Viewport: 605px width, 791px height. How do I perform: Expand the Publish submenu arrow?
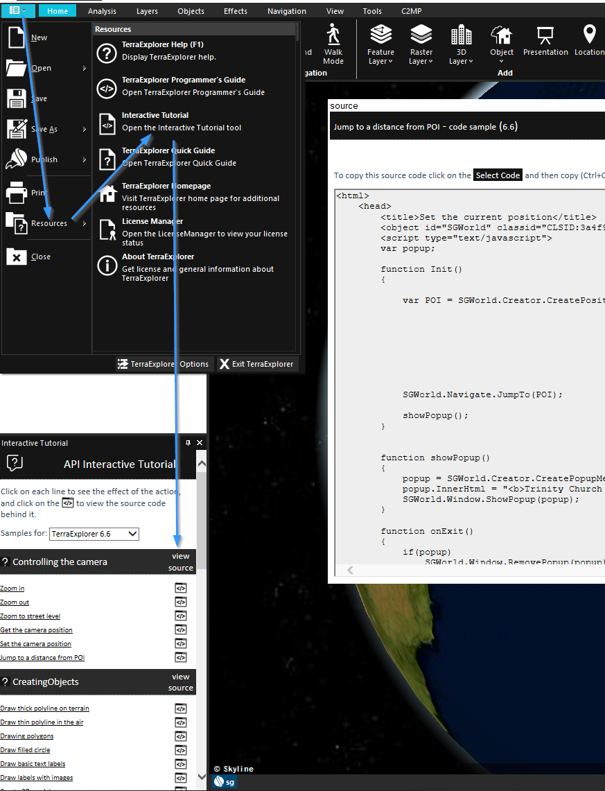[x=84, y=159]
